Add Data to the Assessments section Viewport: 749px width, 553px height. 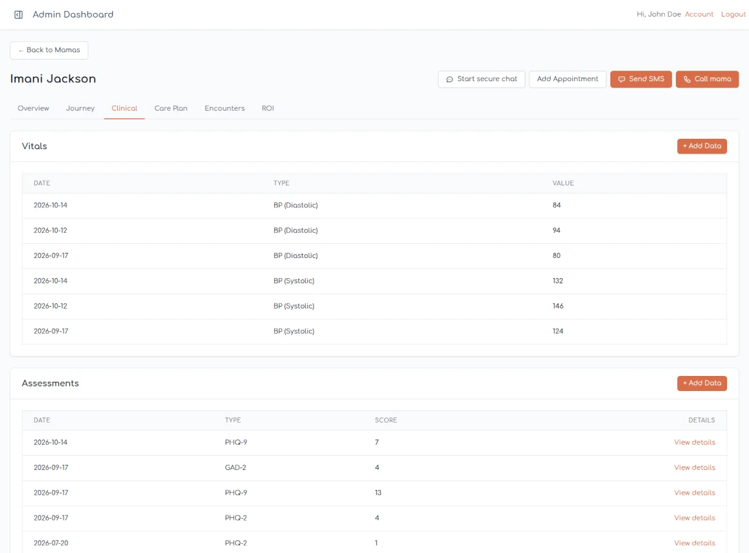coord(702,383)
